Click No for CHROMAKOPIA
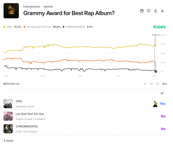 [163, 129]
